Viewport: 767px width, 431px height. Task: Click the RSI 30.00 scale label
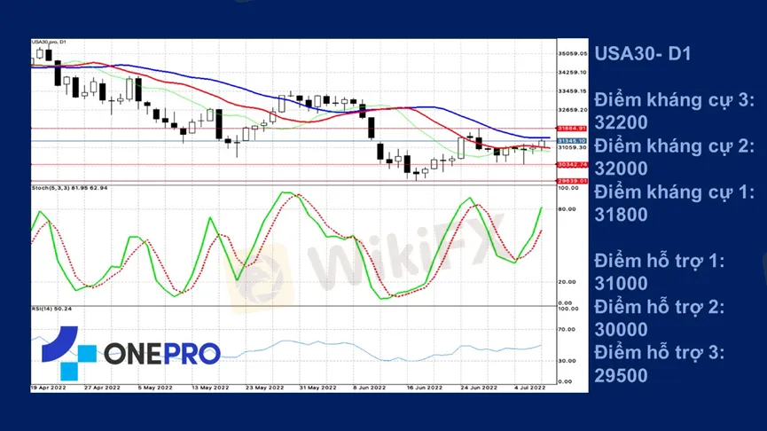pyautogui.click(x=567, y=361)
